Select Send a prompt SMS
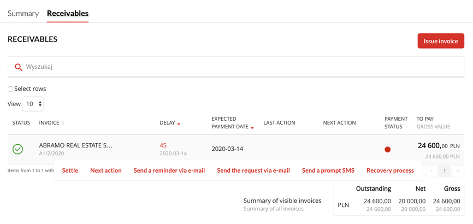Image resolution: width=473 pixels, height=224 pixels. [x=328, y=170]
